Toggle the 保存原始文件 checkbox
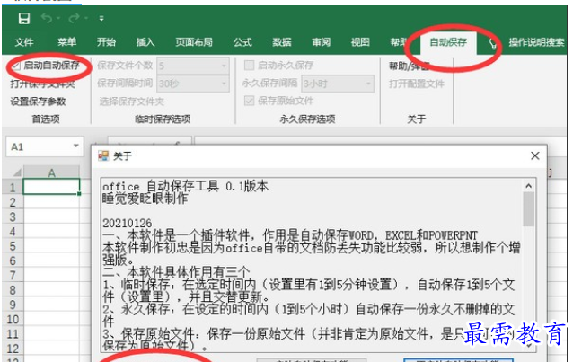Viewport: 573px width, 362px height. [249, 101]
